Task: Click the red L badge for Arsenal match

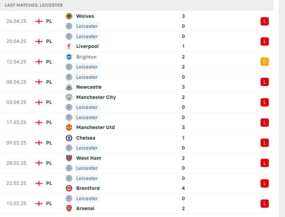Action: point(265,203)
